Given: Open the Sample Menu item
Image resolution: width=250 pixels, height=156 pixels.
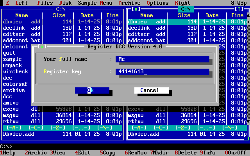Looking at the screenshot, I should (x=95, y=3).
